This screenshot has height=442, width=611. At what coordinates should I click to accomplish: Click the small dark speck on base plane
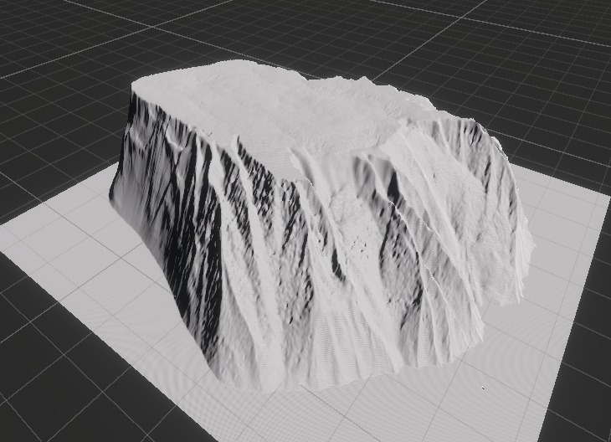pyautogui.click(x=483, y=388)
